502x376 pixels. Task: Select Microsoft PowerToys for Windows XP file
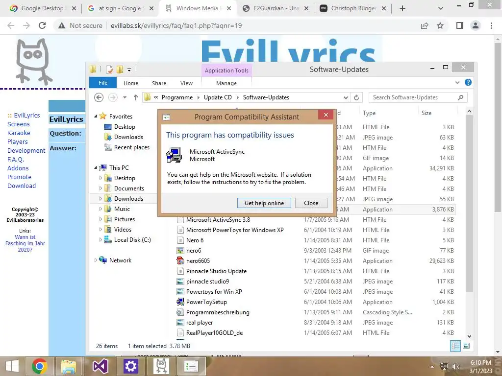(x=235, y=230)
